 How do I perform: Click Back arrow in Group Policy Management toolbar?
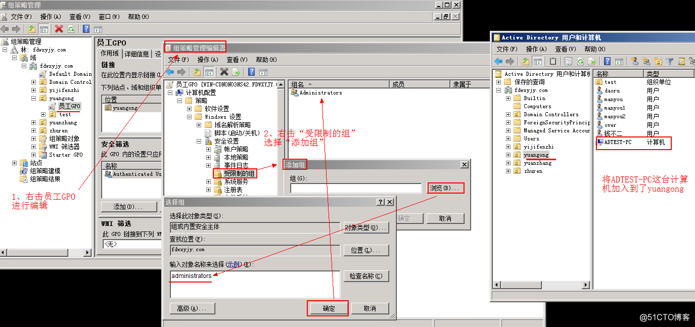point(5,29)
